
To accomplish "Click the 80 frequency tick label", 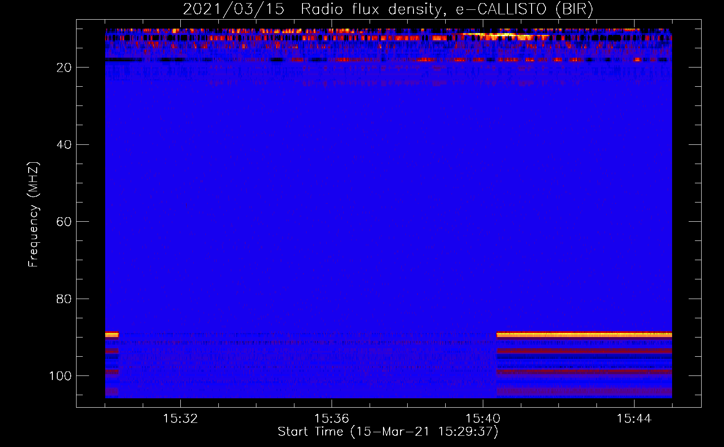I will pyautogui.click(x=64, y=299).
